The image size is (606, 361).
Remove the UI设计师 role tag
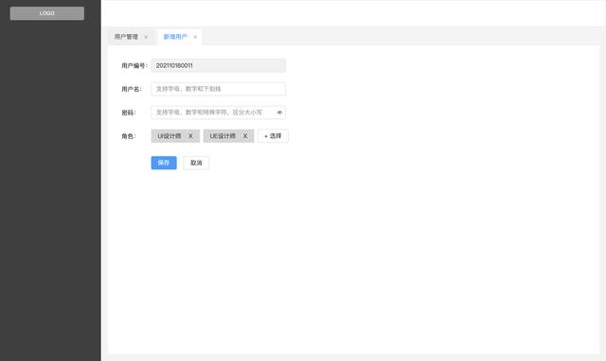pos(190,136)
